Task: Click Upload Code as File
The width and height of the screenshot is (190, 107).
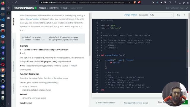Action: tap(105, 103)
